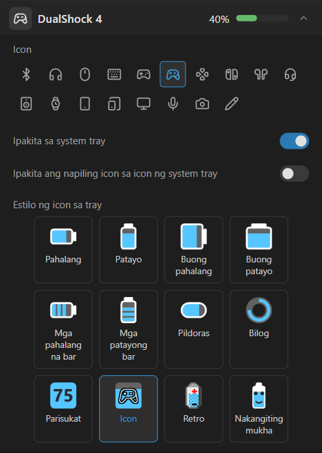
Task: Select the smartwatch icon
Action: coord(56,104)
